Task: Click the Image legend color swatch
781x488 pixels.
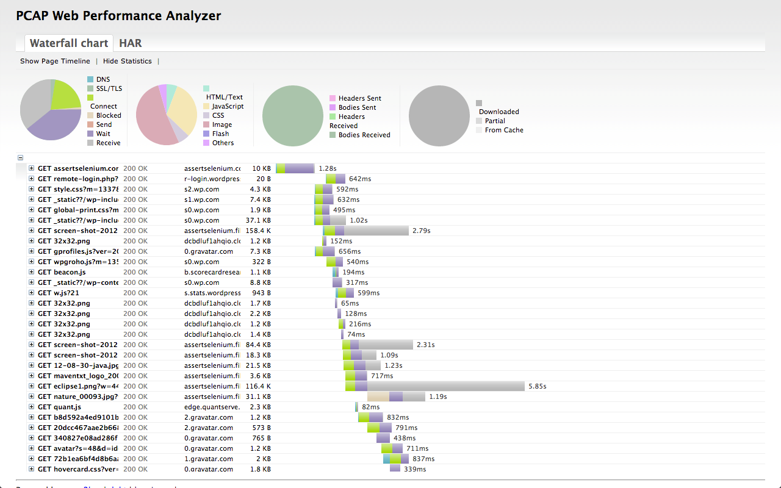Action: [206, 124]
